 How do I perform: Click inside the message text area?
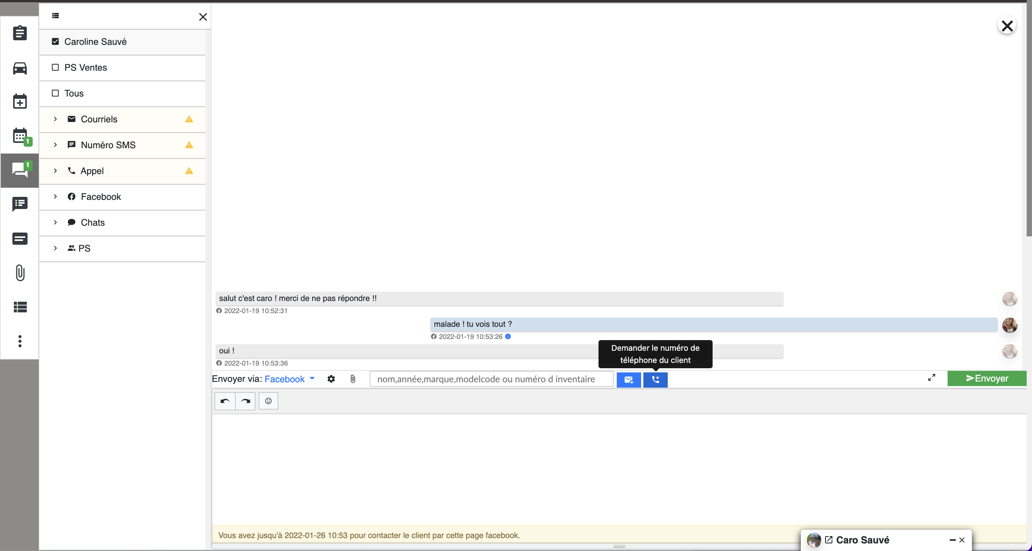[619, 469]
